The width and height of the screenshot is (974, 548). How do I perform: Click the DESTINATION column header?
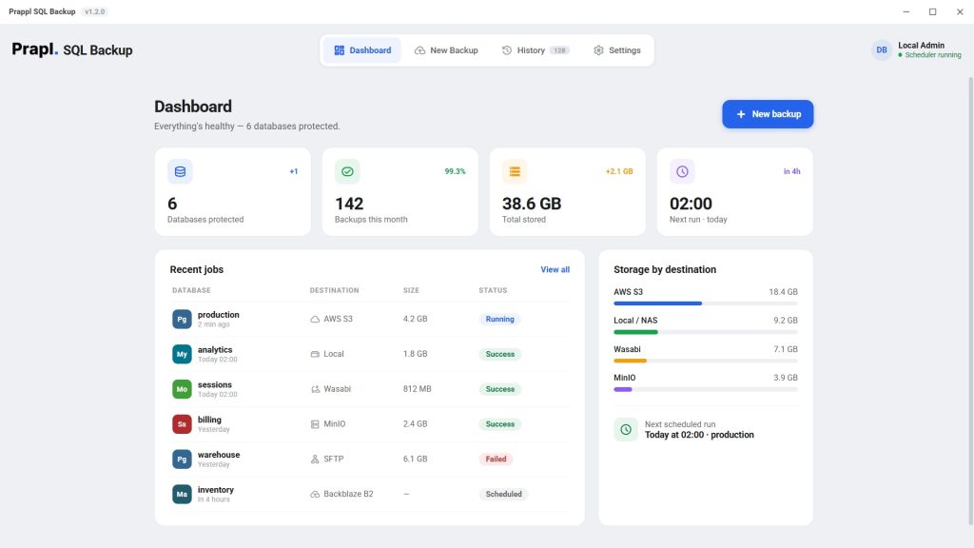tap(334, 290)
